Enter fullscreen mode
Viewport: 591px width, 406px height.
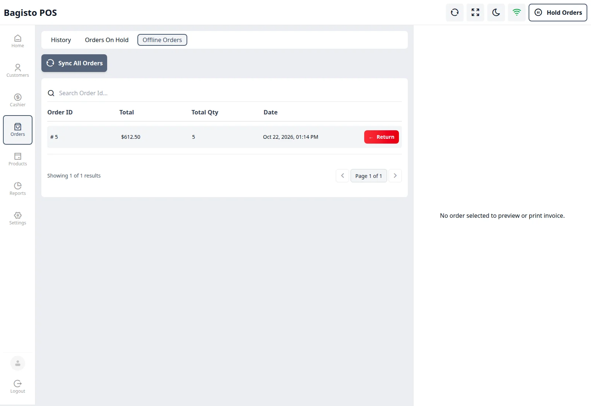click(x=475, y=13)
